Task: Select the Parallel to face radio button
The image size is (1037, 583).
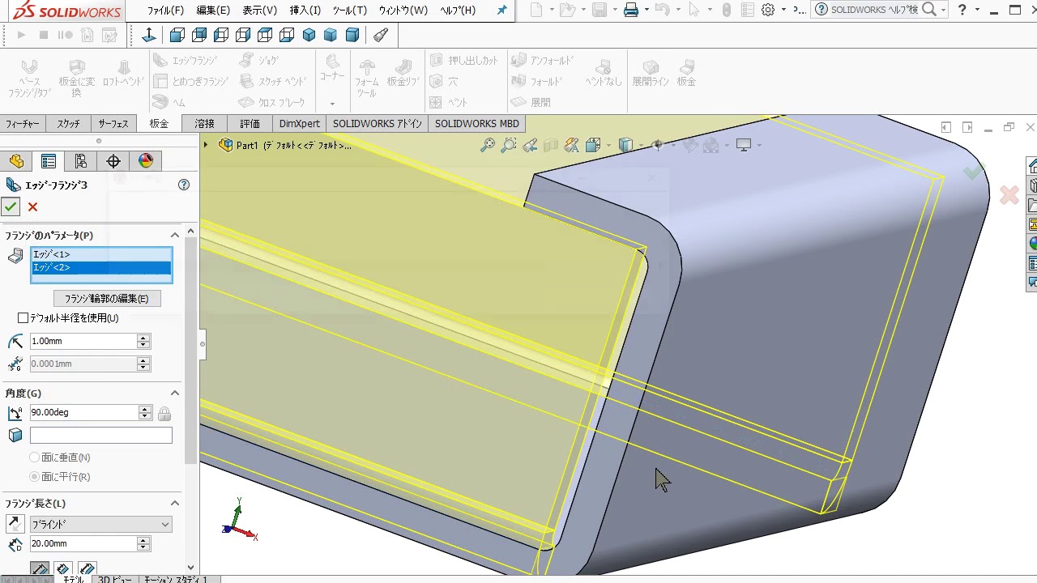Action: (x=34, y=477)
